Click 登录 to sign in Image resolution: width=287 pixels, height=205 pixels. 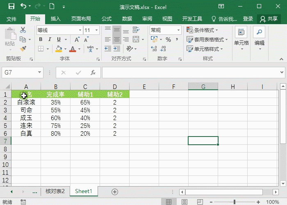coord(248,19)
